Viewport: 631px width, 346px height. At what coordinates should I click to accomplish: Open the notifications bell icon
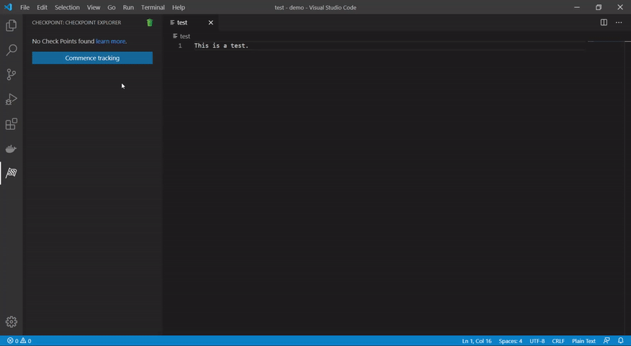point(620,341)
